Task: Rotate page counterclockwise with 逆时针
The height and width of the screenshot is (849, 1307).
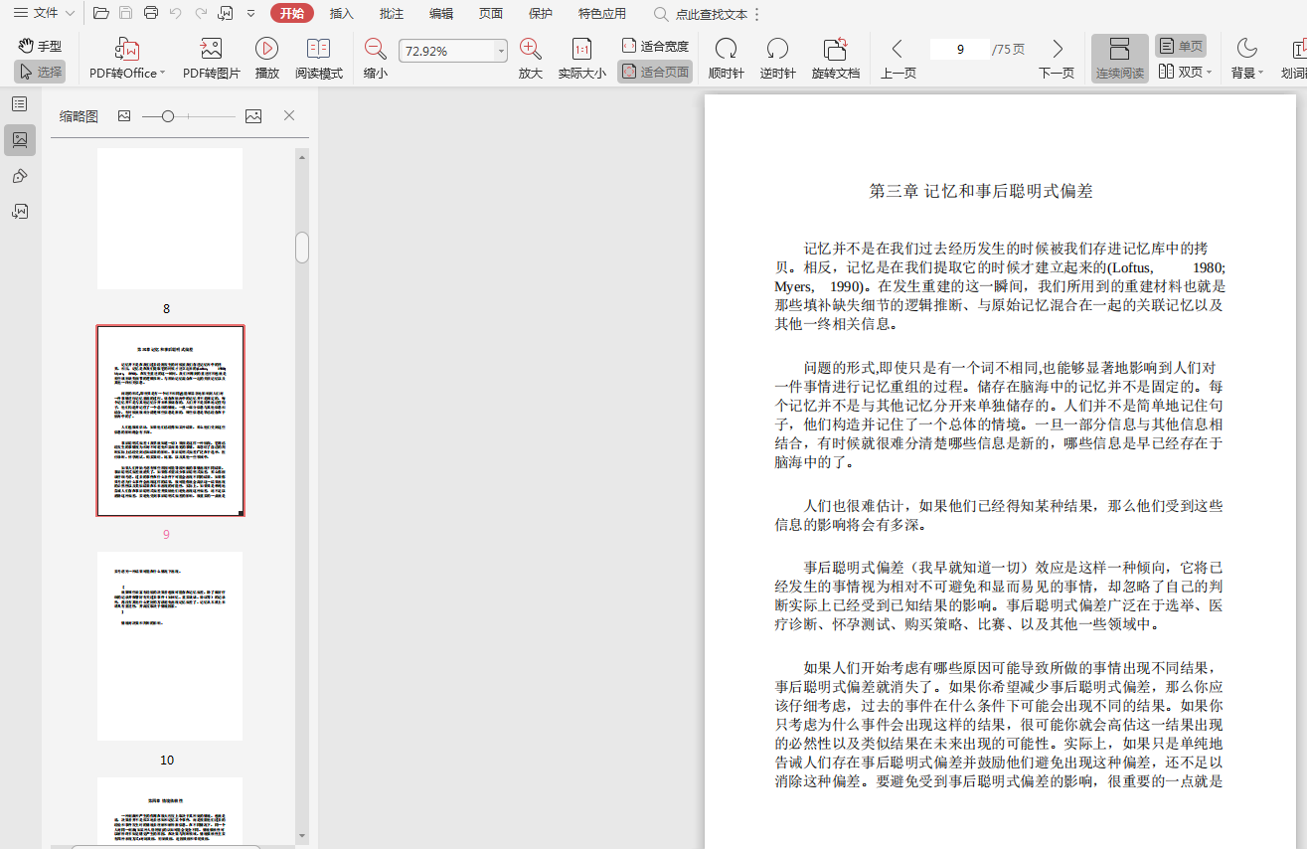Action: click(777, 50)
